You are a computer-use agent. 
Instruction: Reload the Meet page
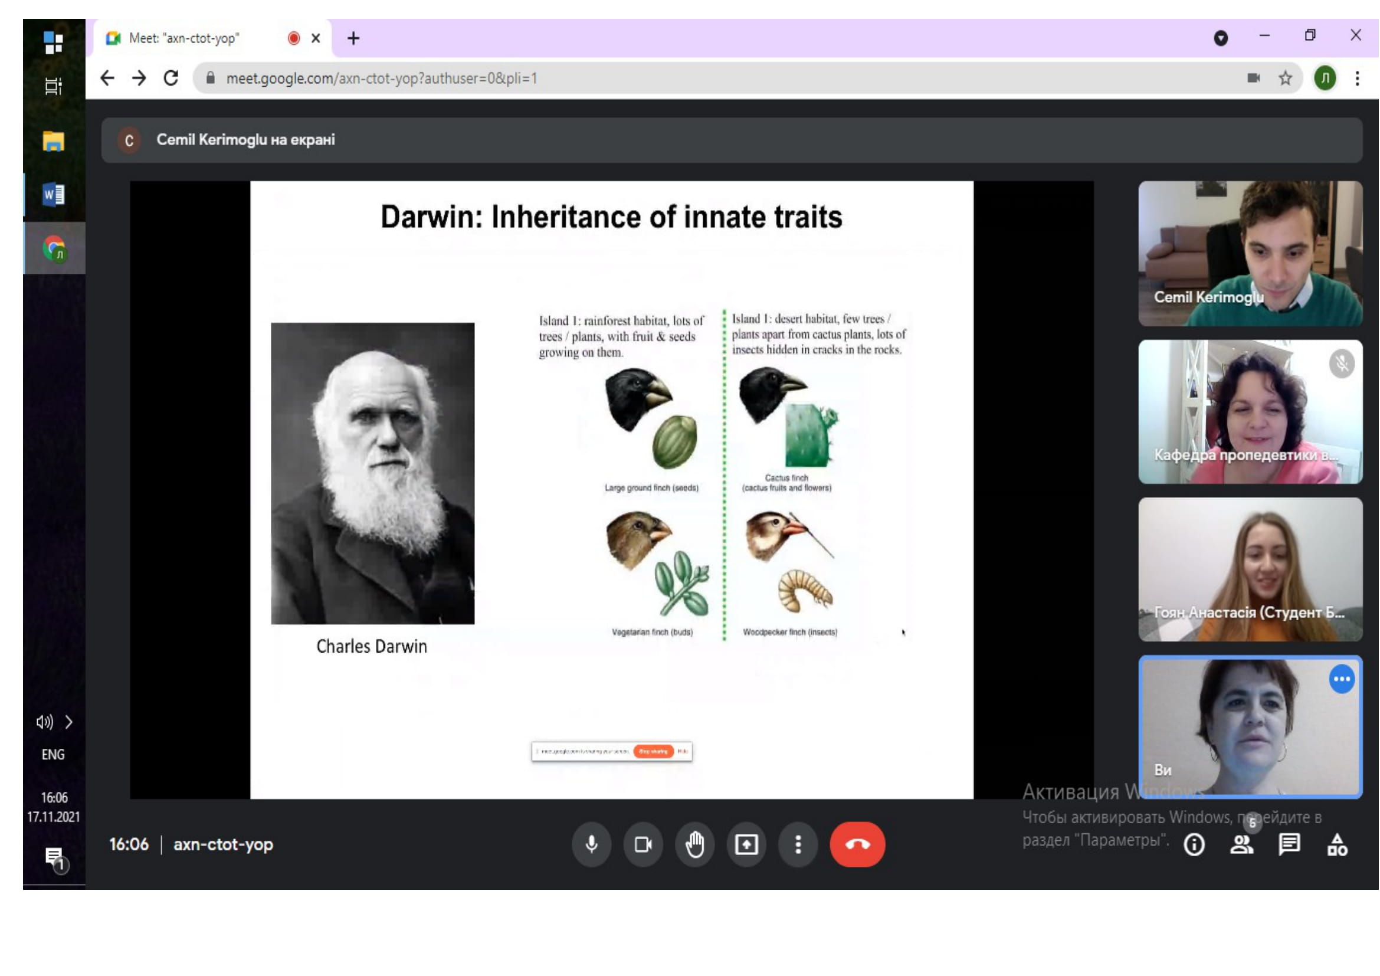(171, 78)
